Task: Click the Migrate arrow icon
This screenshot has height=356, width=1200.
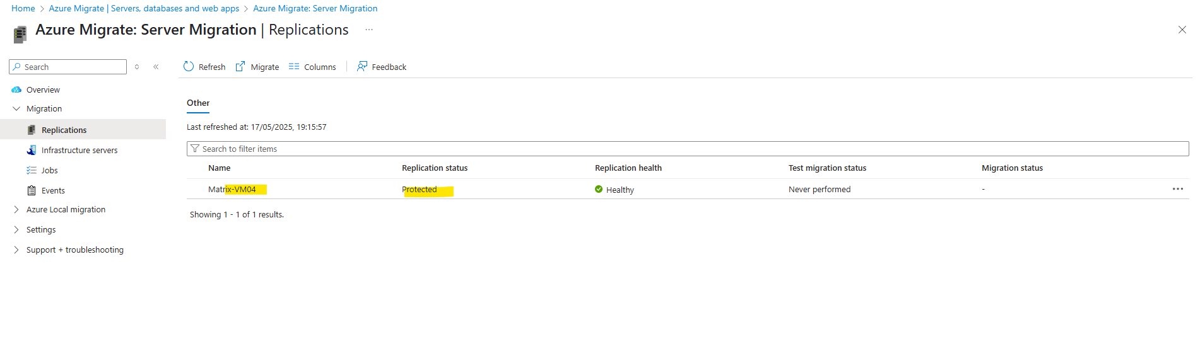Action: [x=240, y=66]
